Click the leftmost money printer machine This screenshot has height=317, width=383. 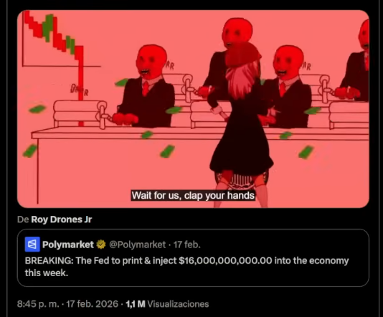(80, 114)
